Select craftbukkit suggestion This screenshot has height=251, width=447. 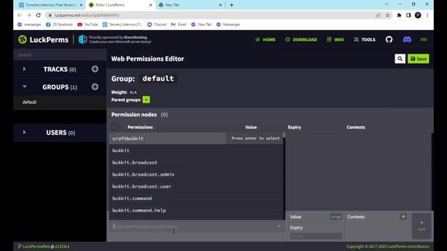[x=196, y=138]
